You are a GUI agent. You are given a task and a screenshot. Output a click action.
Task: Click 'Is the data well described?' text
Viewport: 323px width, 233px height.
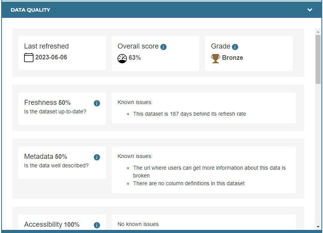click(x=56, y=165)
